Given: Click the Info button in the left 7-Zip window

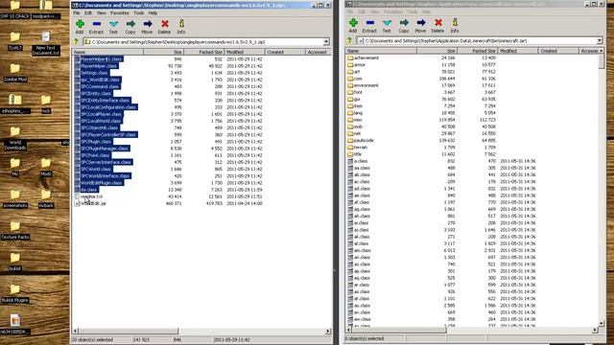Looking at the screenshot, I should (181, 27).
